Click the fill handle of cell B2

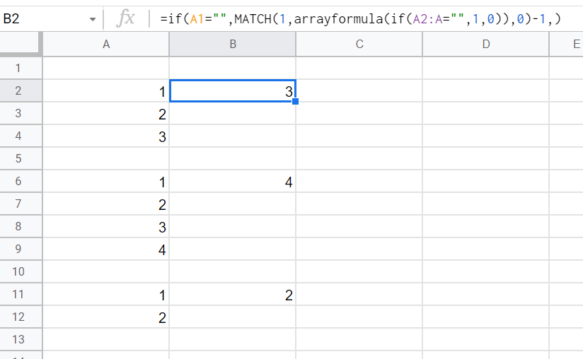(x=296, y=101)
